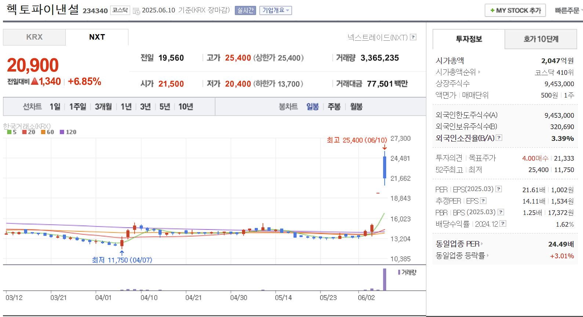
Task: Click the plus icon on MY STOCK 추가
Action: [492, 10]
